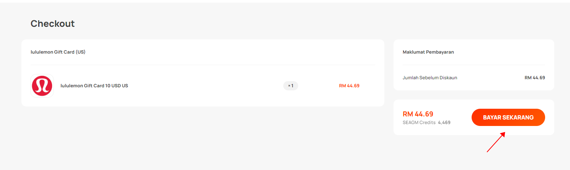Screen dimensions: 570x170
Task: Click the Checkout page heading
Action: pos(52,24)
